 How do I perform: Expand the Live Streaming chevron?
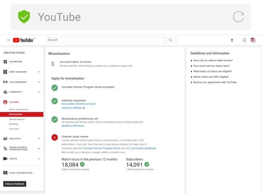click(x=39, y=82)
